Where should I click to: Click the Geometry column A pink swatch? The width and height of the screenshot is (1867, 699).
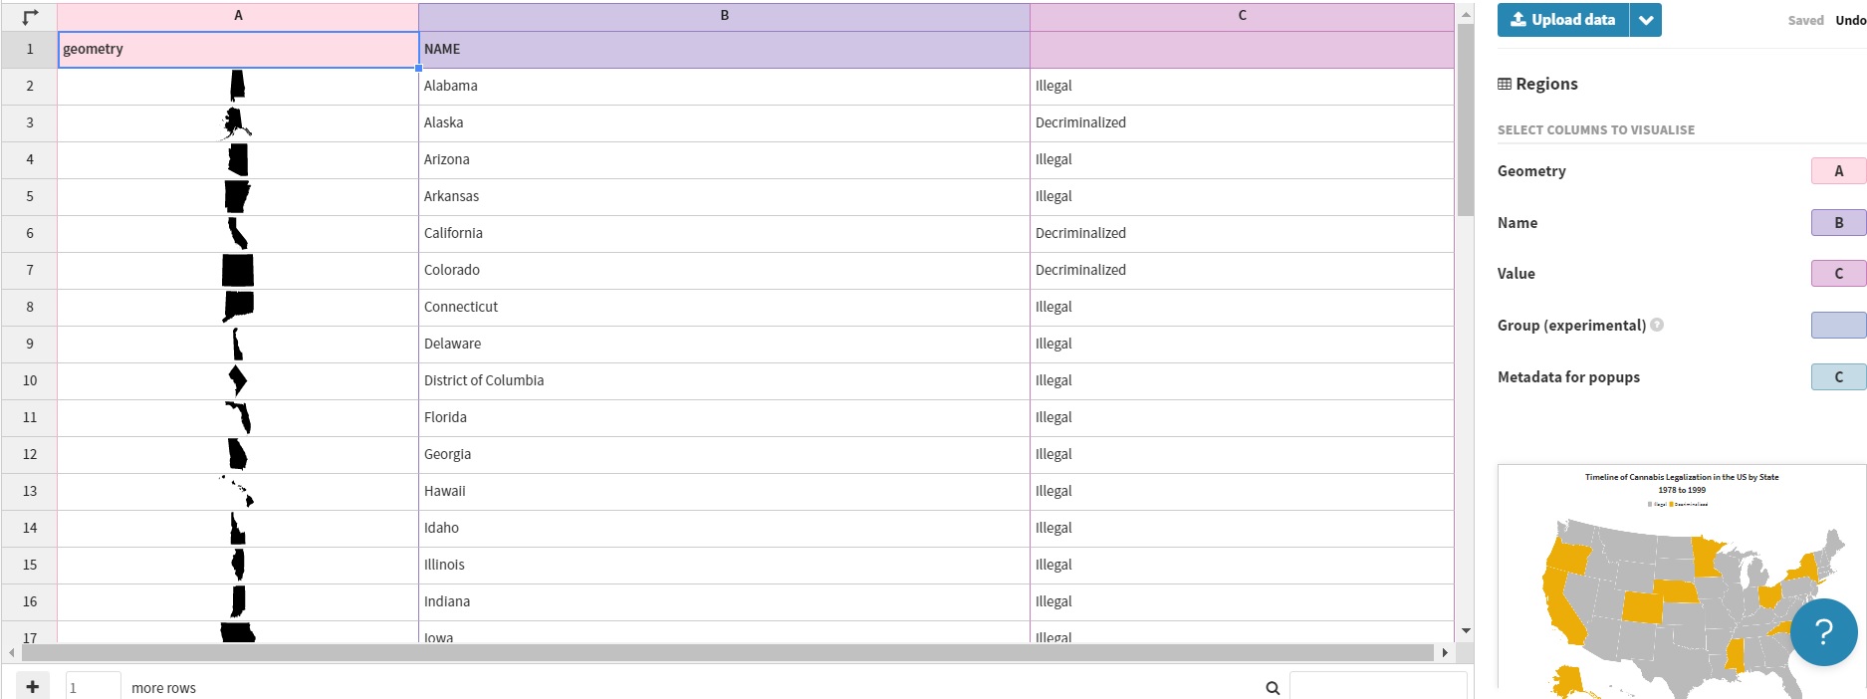tap(1837, 171)
